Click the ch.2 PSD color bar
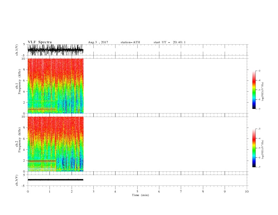Image resolution: width=278 pixels, height=215 pixels. coord(254,148)
